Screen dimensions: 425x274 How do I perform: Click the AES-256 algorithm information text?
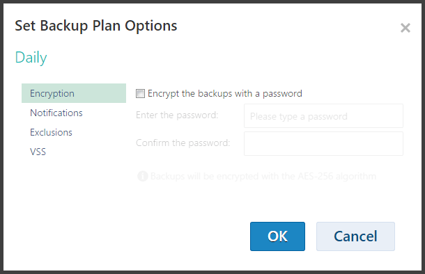(x=263, y=177)
